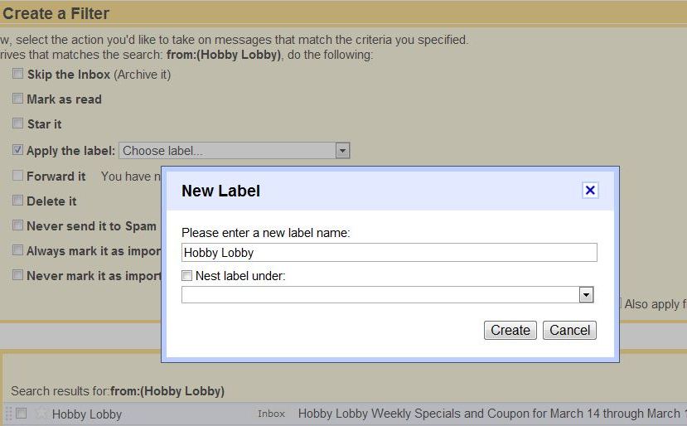Enable Delete it checkbox
This screenshot has width=687, height=426.
tap(17, 201)
